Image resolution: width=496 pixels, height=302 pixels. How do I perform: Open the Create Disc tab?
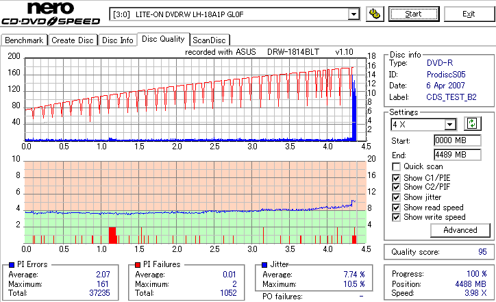[x=73, y=40]
